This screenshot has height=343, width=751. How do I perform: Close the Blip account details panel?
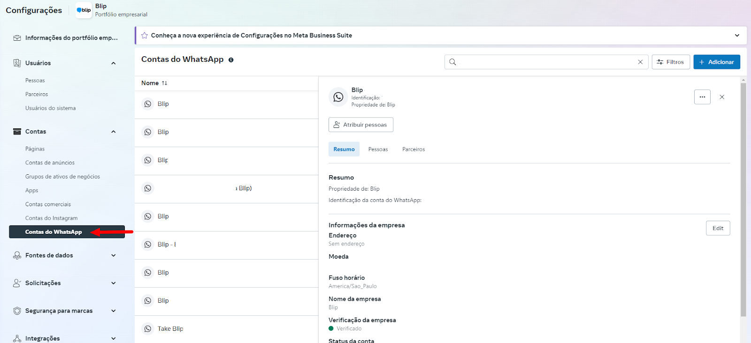coord(722,97)
